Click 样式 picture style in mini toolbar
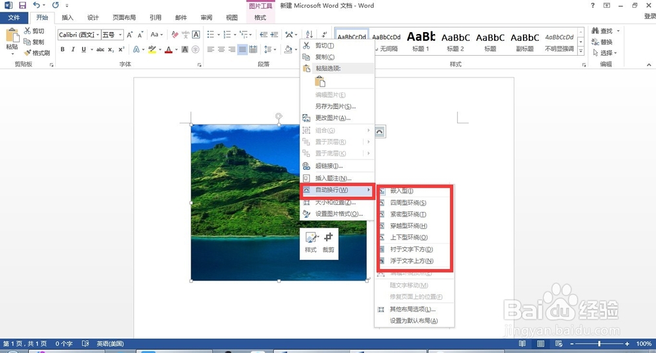Screen dimensions: 656x353 pos(310,243)
